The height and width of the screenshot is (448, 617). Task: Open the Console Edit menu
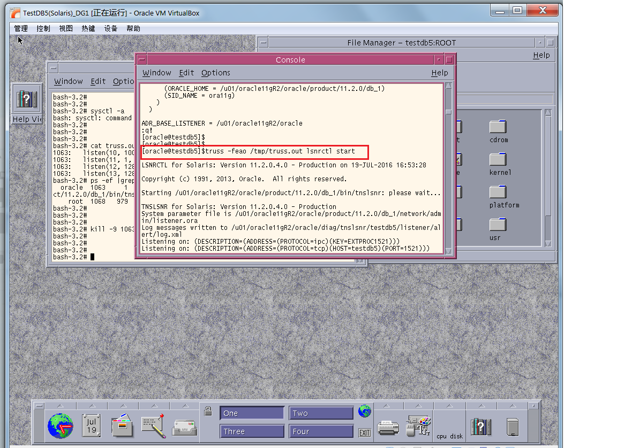(186, 73)
